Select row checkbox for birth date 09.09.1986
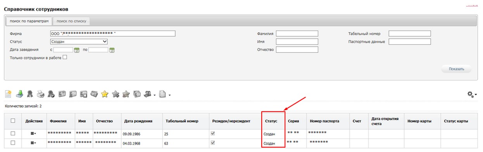This screenshot has height=152, width=483. [x=13, y=133]
